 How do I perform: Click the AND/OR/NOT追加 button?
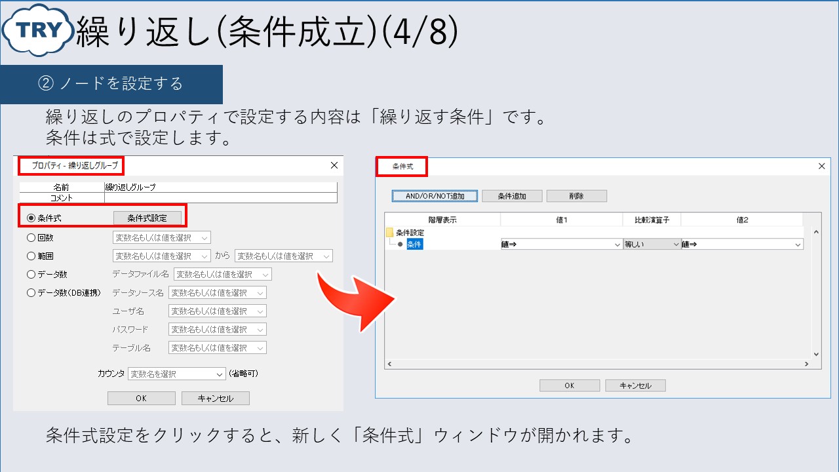tap(435, 196)
